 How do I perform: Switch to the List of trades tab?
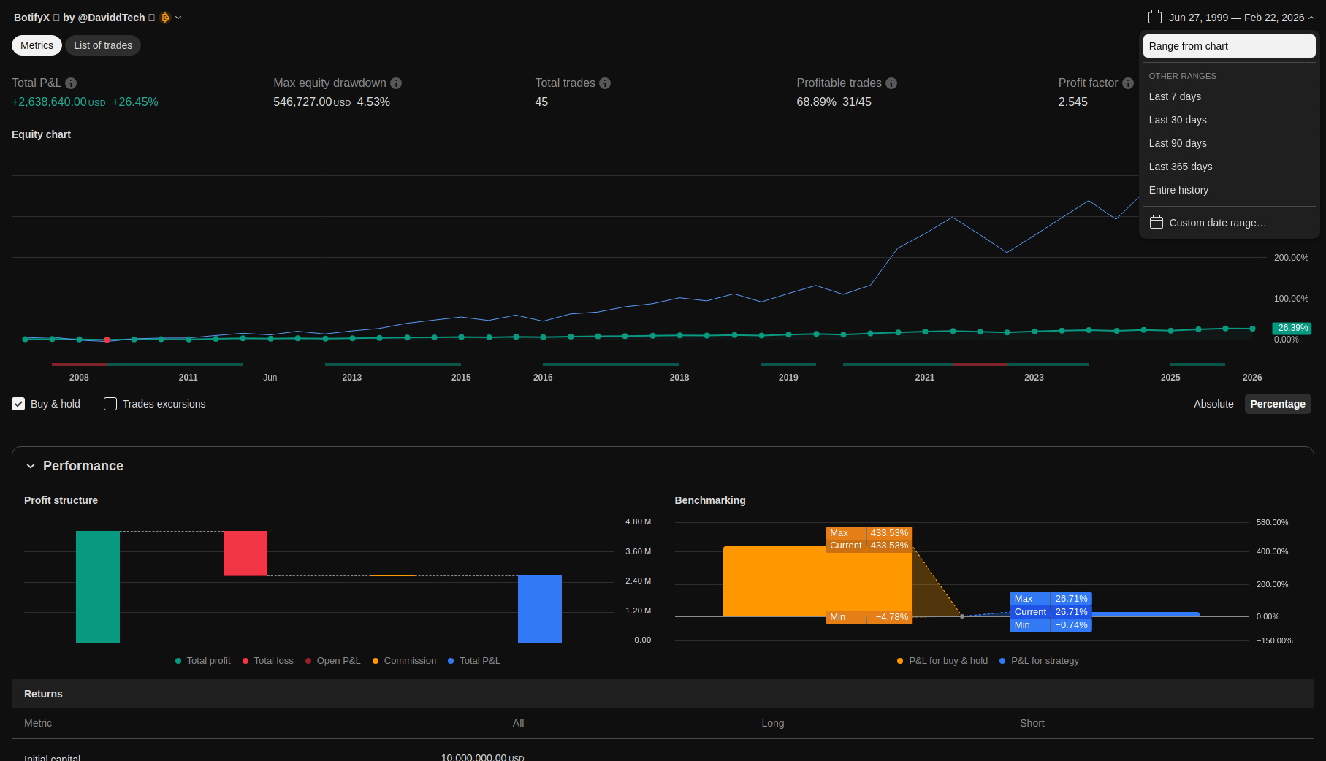click(103, 45)
